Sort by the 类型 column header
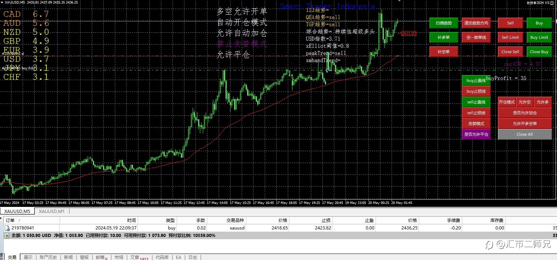The width and height of the screenshot is (557, 260). point(157,220)
